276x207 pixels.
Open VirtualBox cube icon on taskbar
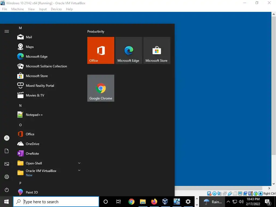click(165, 202)
